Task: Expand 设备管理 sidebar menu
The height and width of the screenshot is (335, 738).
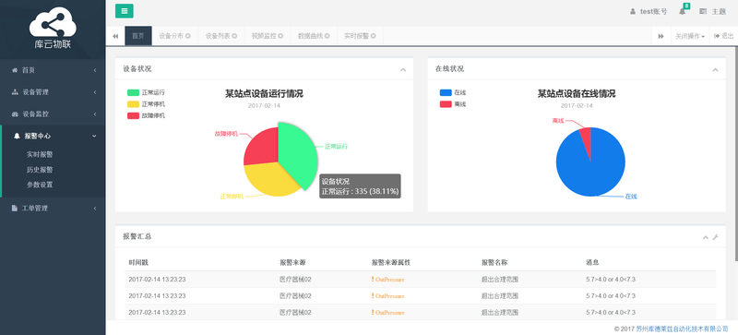Action: 53,92
